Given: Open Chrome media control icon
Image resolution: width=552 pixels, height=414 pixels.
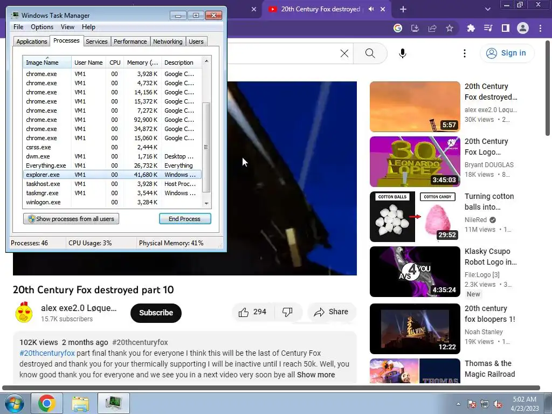Looking at the screenshot, I should coord(488,28).
